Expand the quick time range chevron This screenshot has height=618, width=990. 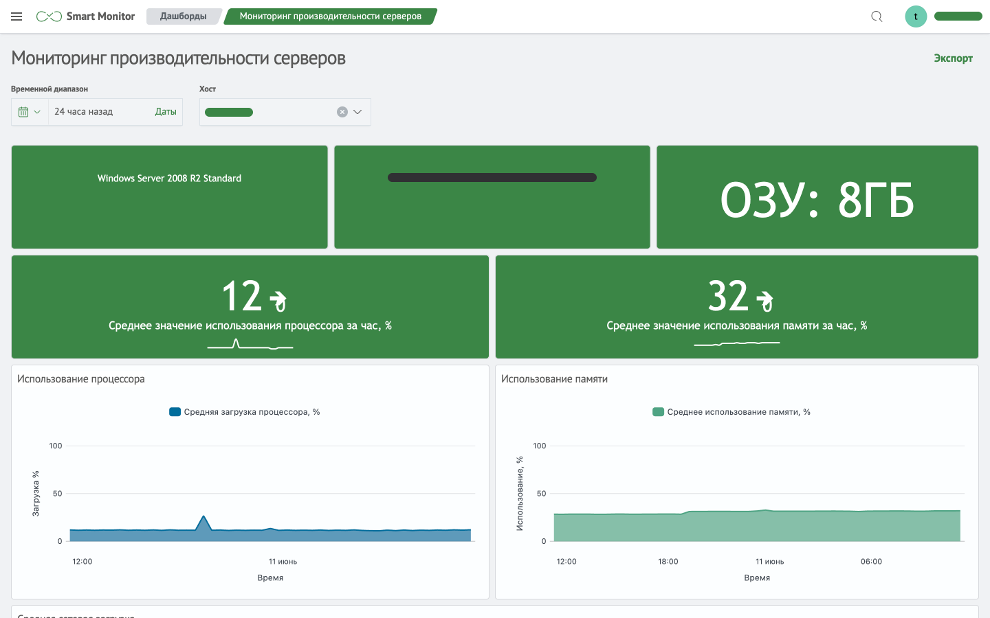(37, 112)
